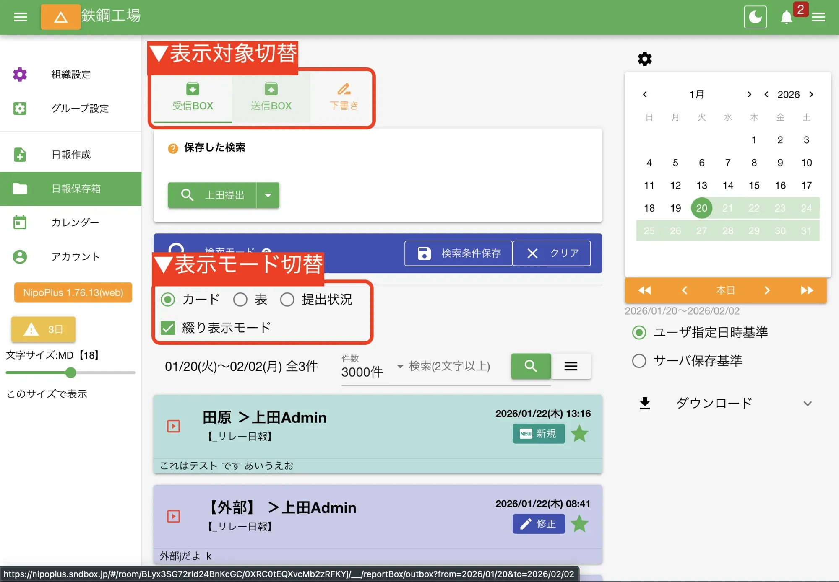Clear the search using クリア

tap(552, 253)
